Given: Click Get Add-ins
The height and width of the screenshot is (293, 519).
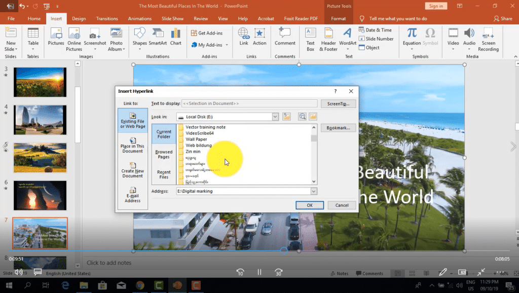Looking at the screenshot, I should pos(207,33).
